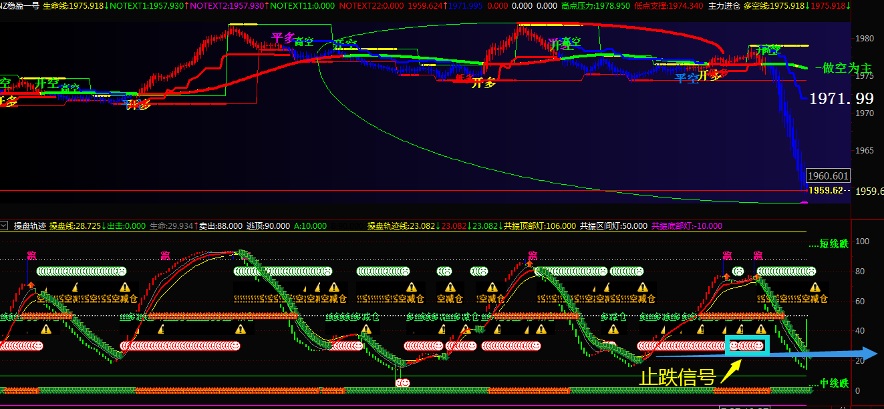The height and width of the screenshot is (409, 884).
Task: Click the NZ稳盈一号 main indicator title
Action: (19, 5)
